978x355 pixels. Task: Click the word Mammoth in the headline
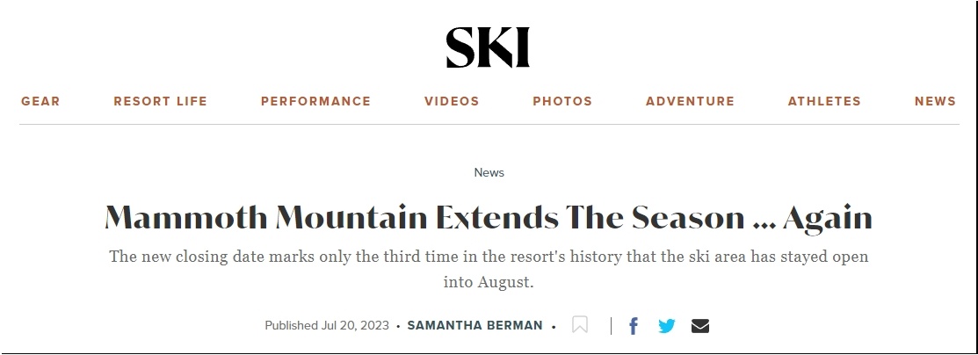(x=186, y=218)
